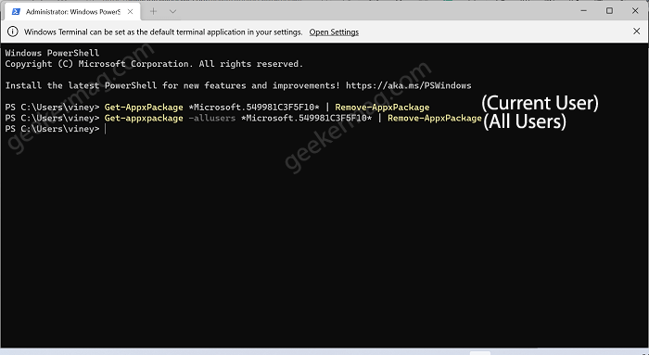Close the Windows PowerShell tab

(x=130, y=11)
